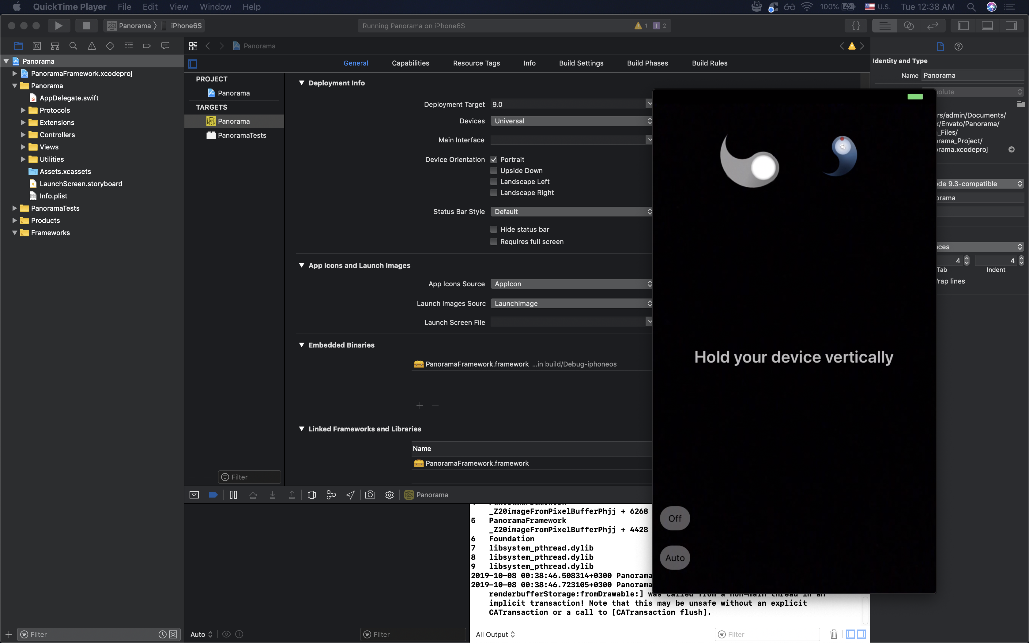Viewport: 1029px width, 643px height.
Task: Enable Landscape Left orientation checkbox
Action: [494, 182]
